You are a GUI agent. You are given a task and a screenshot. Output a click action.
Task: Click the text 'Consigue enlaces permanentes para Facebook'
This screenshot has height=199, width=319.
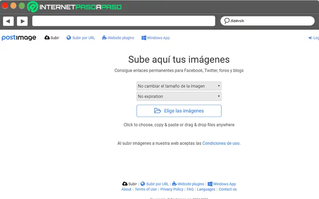pos(158,70)
